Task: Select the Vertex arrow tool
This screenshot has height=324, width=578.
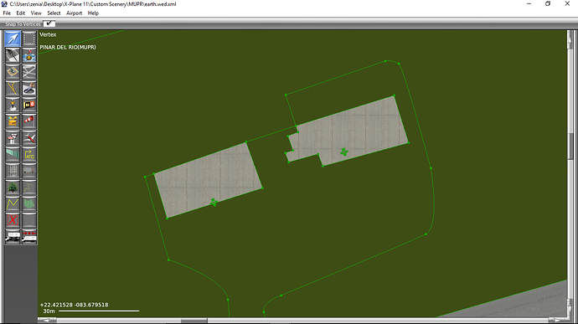Action: [13, 39]
